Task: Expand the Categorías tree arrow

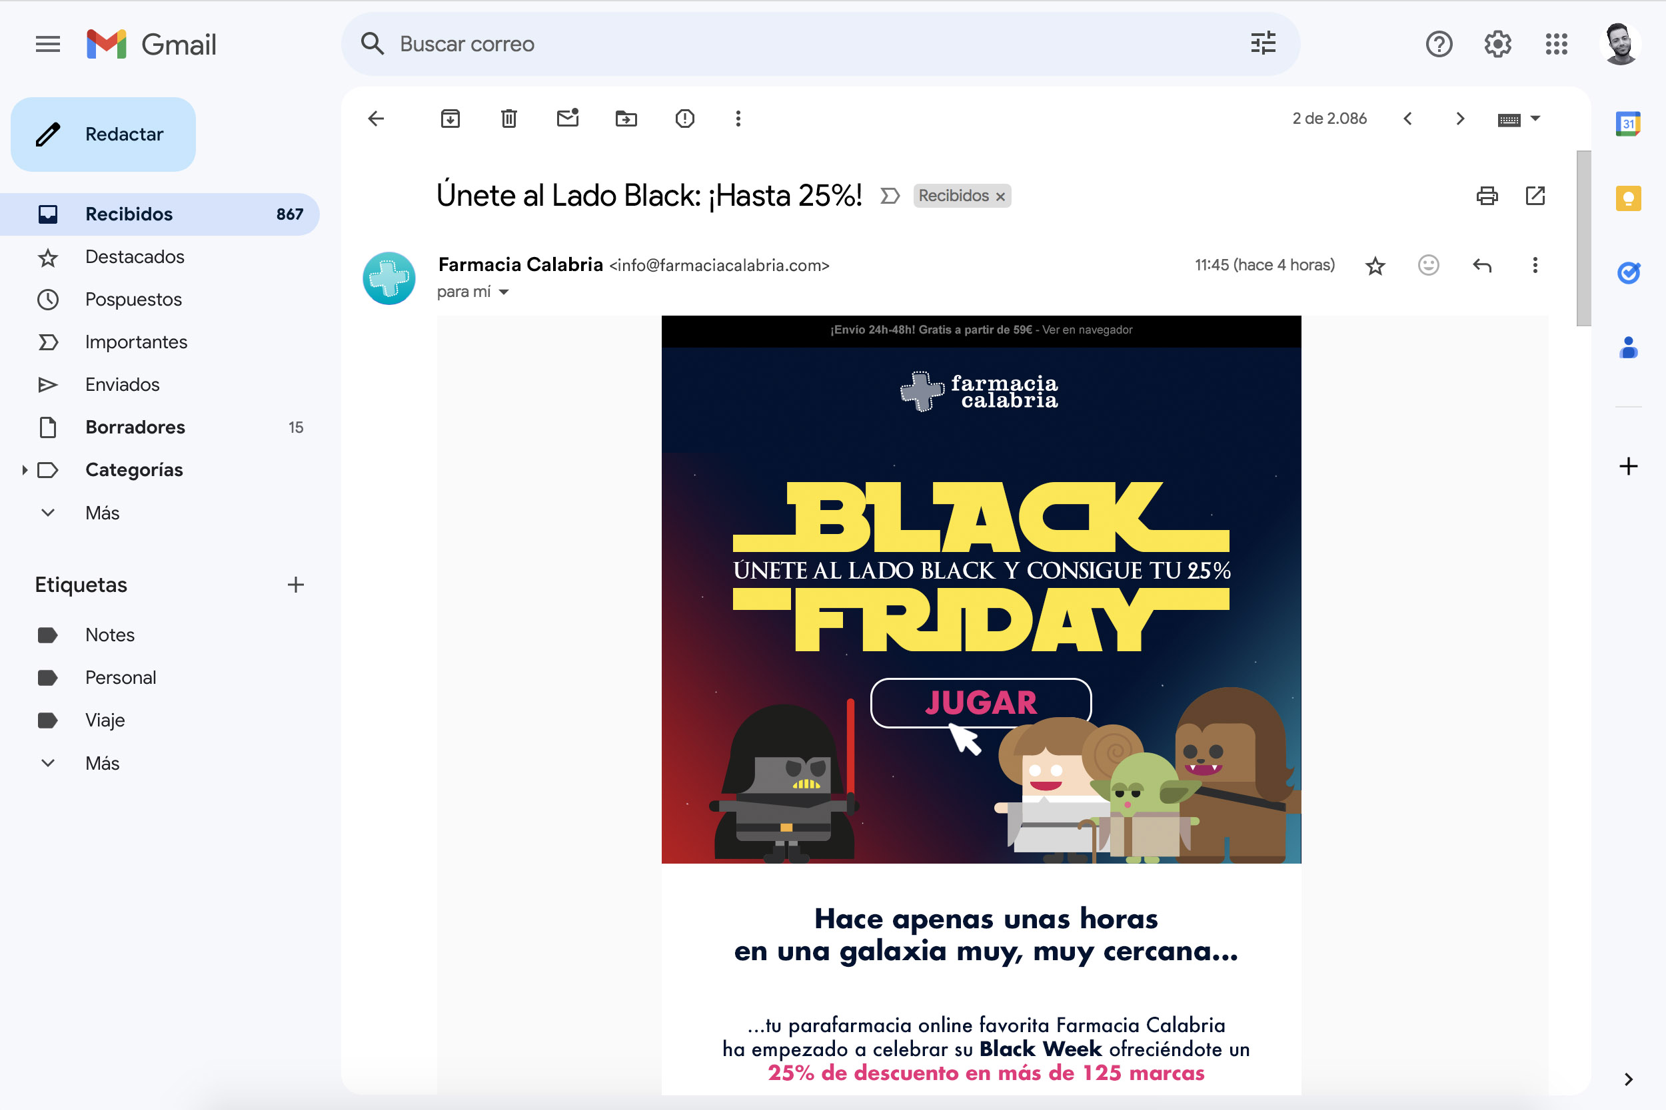Action: 25,469
